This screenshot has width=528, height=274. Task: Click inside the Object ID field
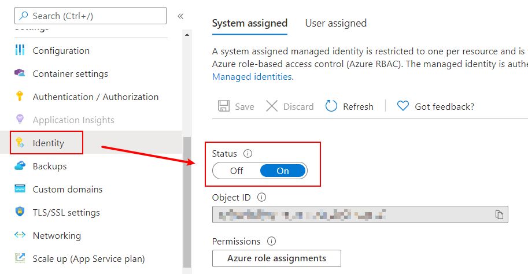(360, 214)
